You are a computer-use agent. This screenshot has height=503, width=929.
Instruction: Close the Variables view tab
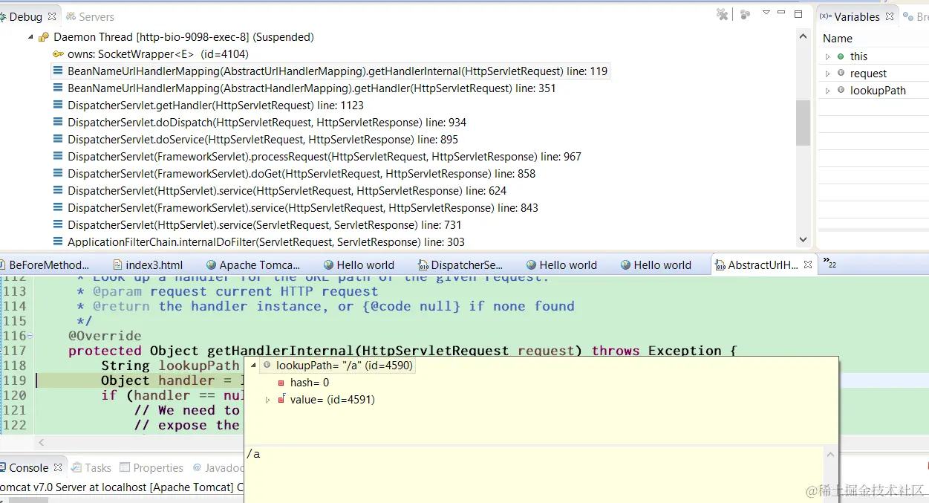coord(889,16)
